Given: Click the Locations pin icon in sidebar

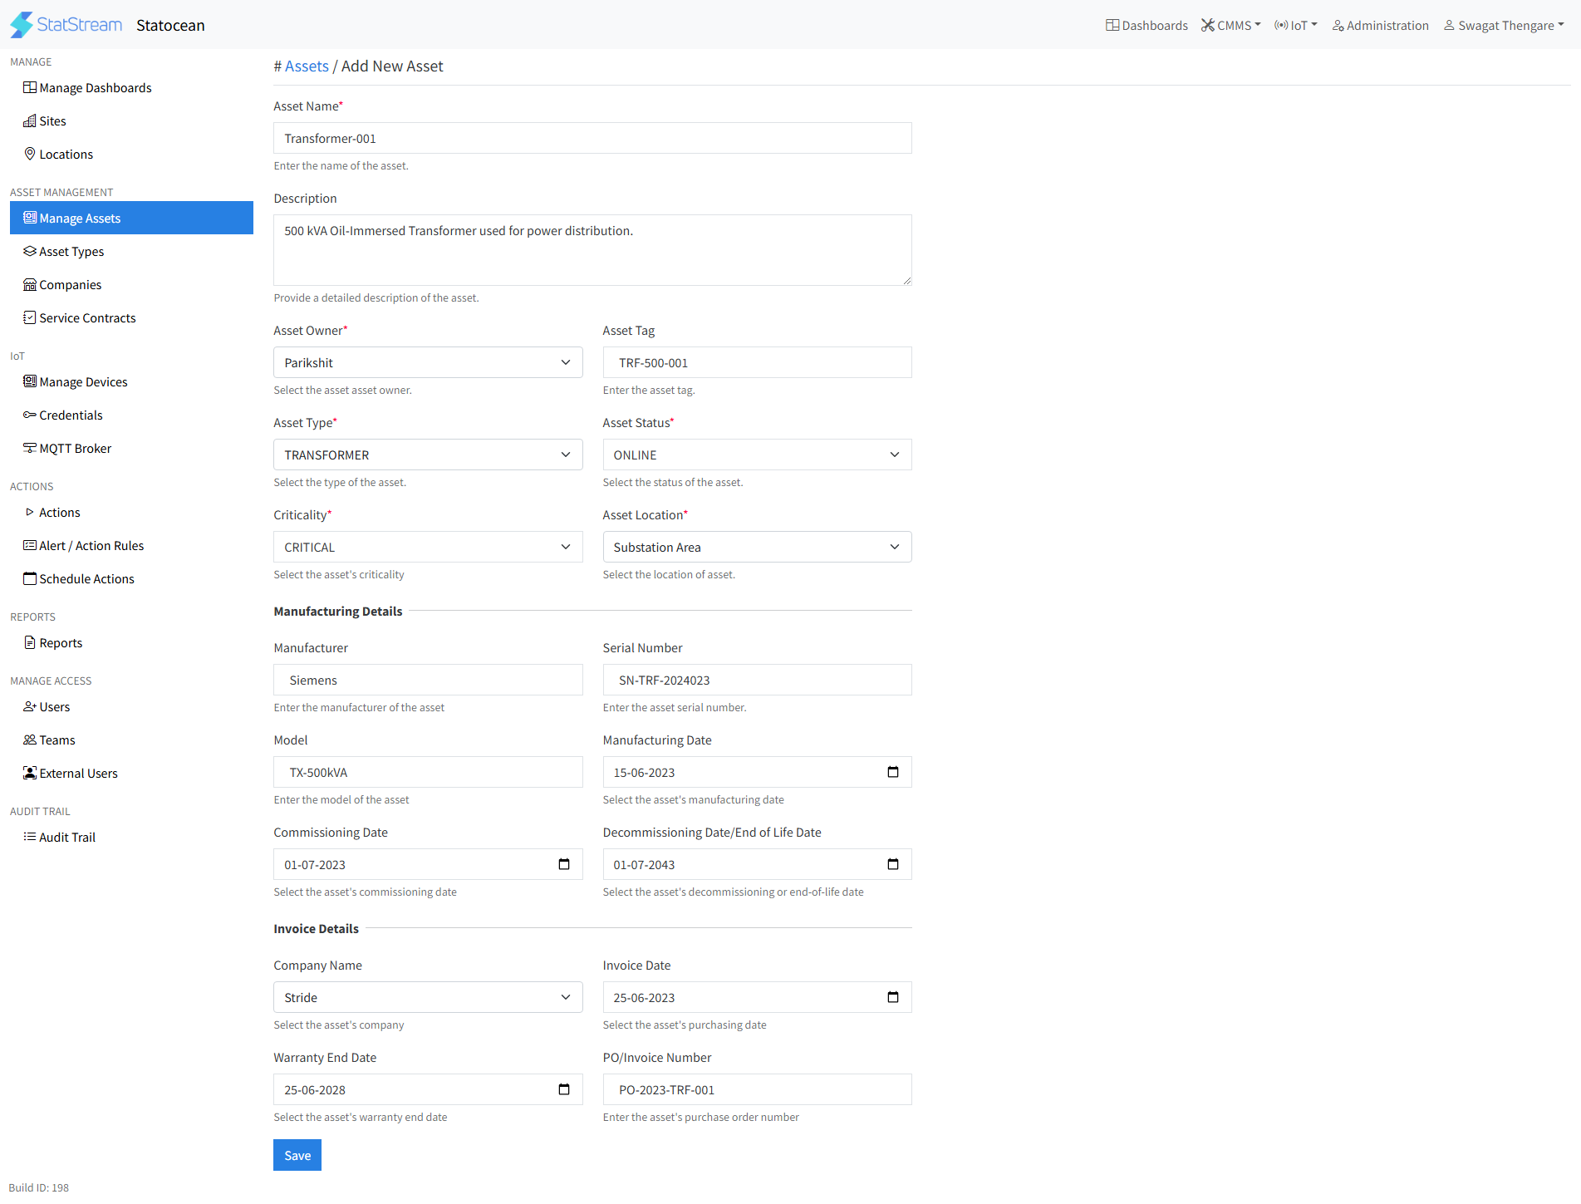Looking at the screenshot, I should point(30,154).
